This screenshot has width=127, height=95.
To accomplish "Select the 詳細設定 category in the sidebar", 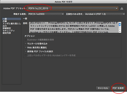I will pos(12,28).
